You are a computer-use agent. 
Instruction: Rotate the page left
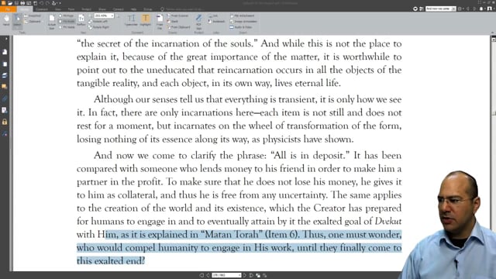[98, 22]
